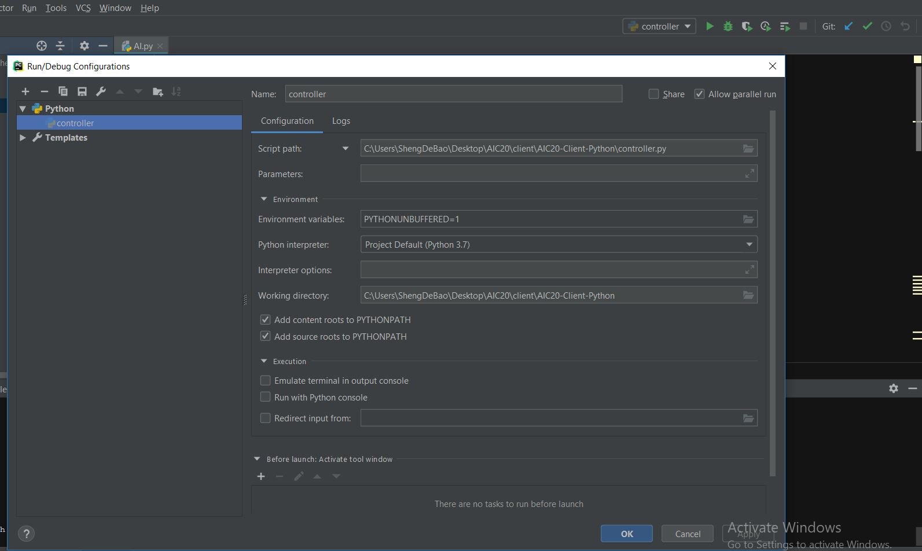Image resolution: width=922 pixels, height=551 pixels.
Task: Click the Copy Configuration icon
Action: click(63, 91)
